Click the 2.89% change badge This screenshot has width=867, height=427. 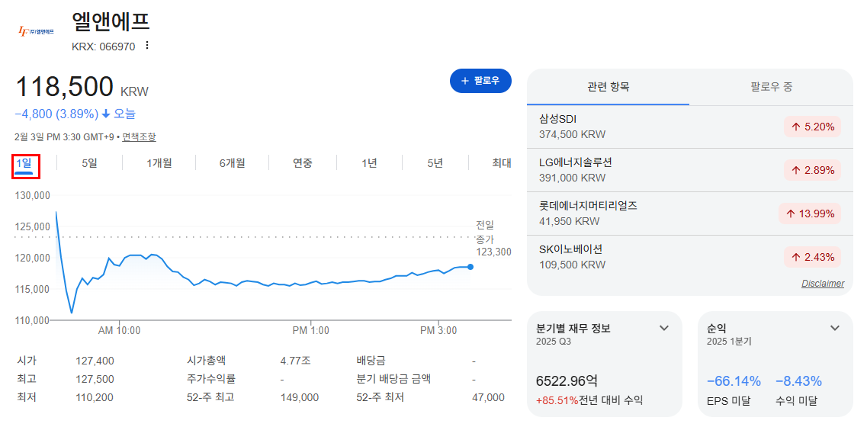tap(812, 170)
